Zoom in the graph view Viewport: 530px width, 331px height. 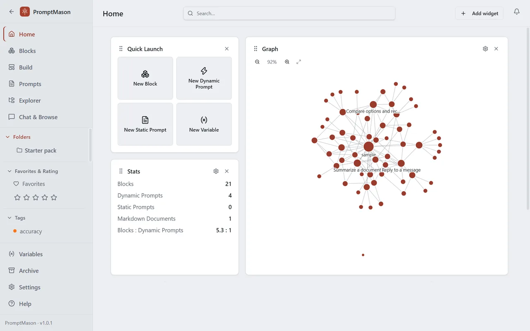[287, 62]
